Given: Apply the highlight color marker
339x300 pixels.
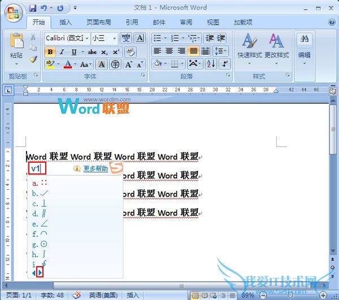Looking at the screenshot, I should click(50, 64).
